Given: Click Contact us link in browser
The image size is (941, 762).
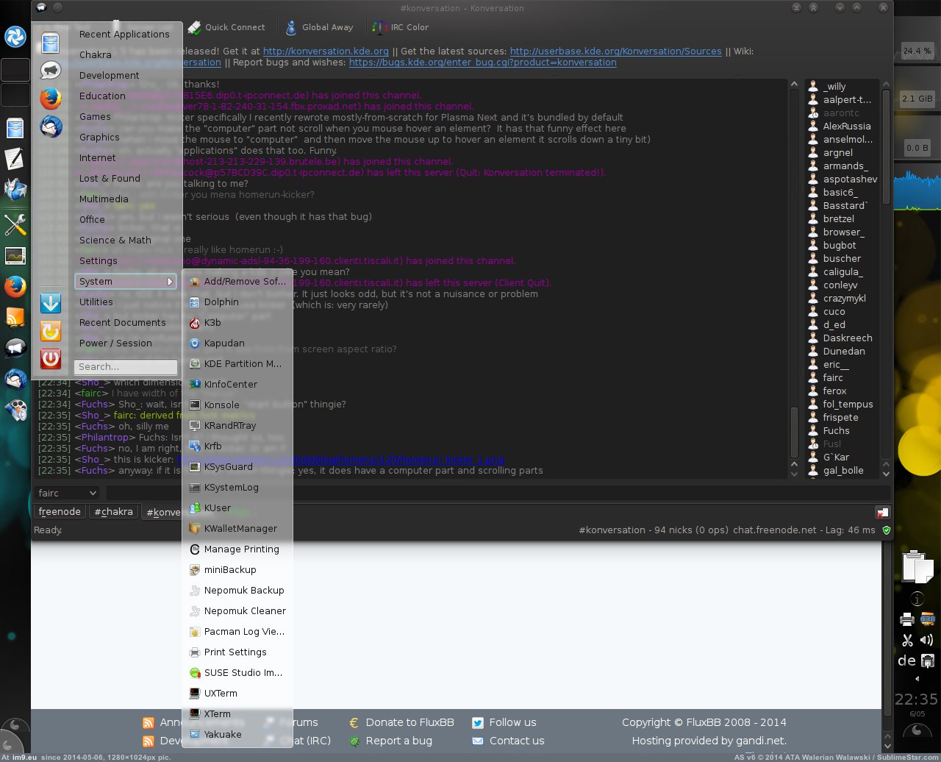Looking at the screenshot, I should (x=517, y=741).
